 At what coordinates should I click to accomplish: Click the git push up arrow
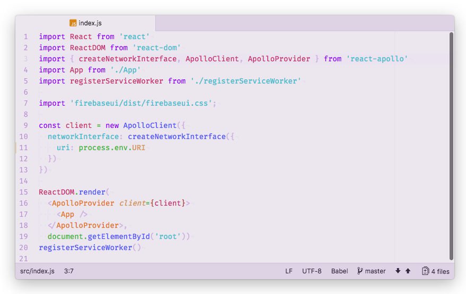click(x=408, y=271)
